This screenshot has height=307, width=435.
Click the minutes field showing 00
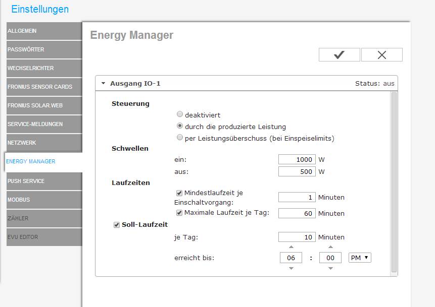pyautogui.click(x=330, y=258)
